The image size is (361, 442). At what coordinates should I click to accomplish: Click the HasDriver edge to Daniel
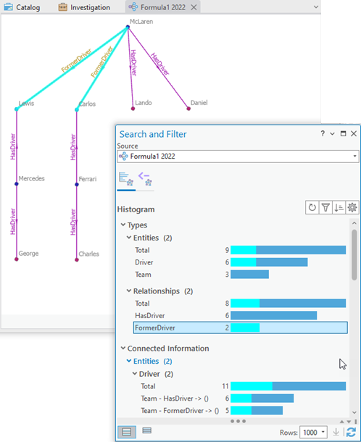click(158, 67)
